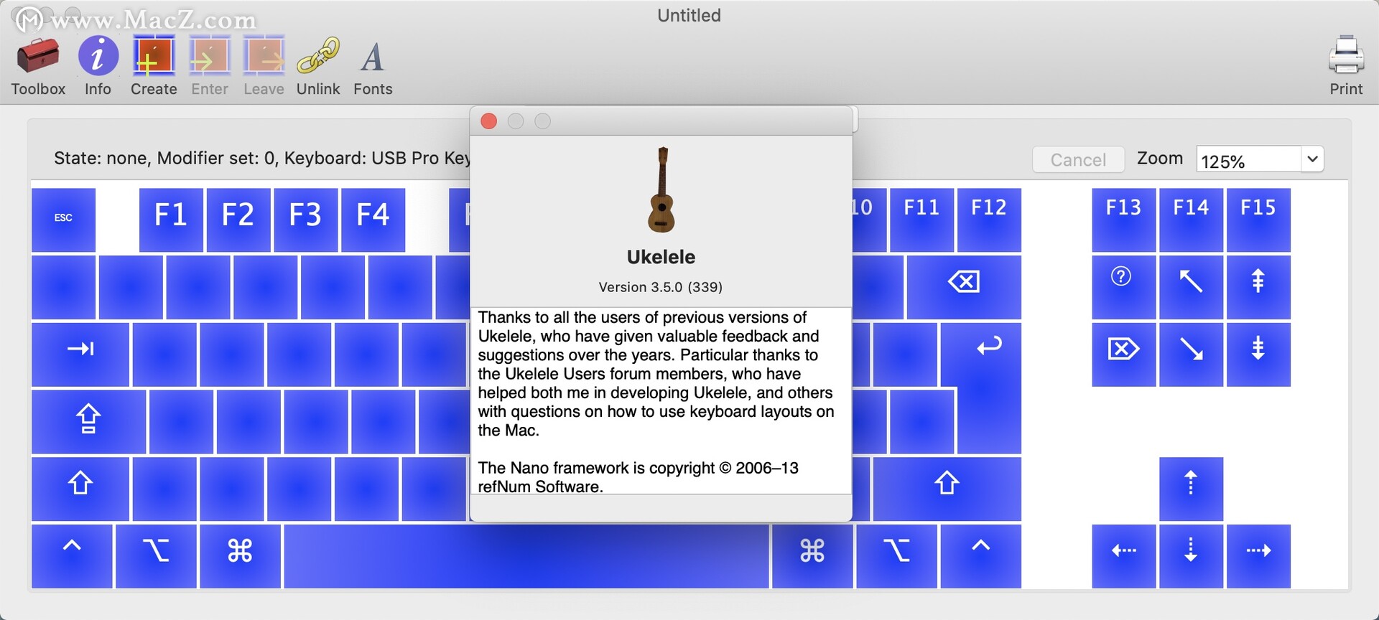This screenshot has height=620, width=1379.
Task: Click the State and Modifier set status text
Action: pos(262,158)
